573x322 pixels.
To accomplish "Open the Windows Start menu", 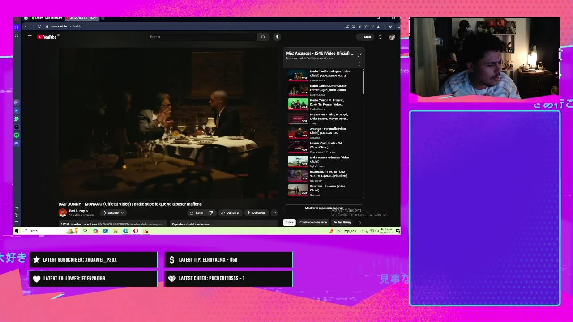I will coord(17,231).
